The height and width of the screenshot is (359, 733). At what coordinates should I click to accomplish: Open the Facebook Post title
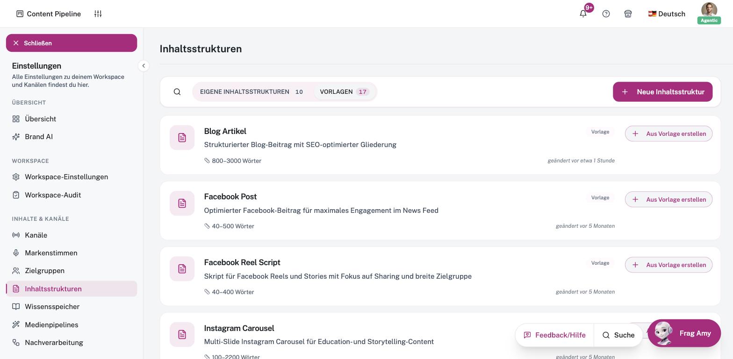click(230, 197)
